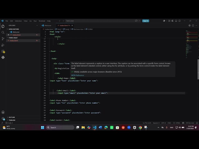Click the Go Live server button

tap(190, 123)
